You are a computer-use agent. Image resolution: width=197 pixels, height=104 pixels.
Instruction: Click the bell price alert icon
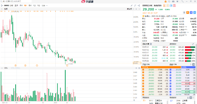point(184,12)
